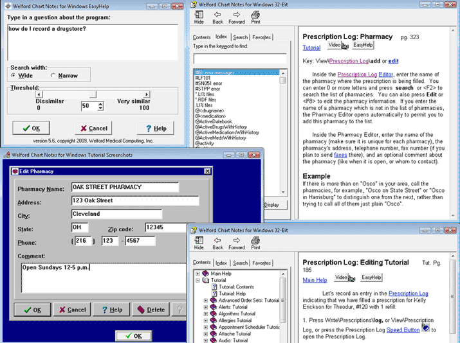Open Contents tab in top help window

click(x=202, y=37)
